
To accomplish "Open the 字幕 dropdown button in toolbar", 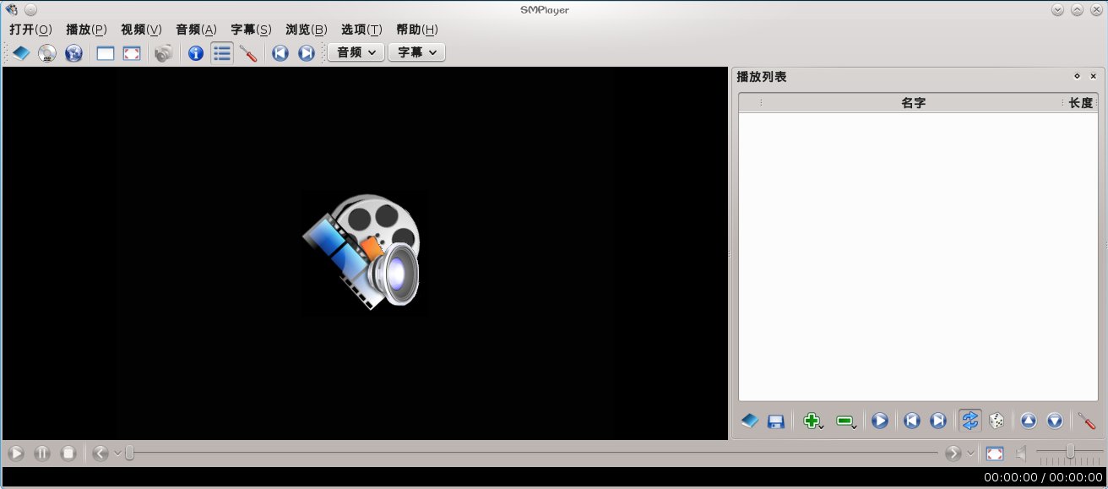I will tap(416, 52).
